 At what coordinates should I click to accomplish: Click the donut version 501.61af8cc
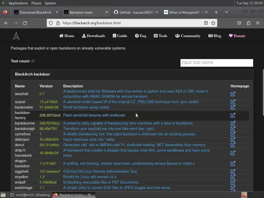(x=49, y=145)
